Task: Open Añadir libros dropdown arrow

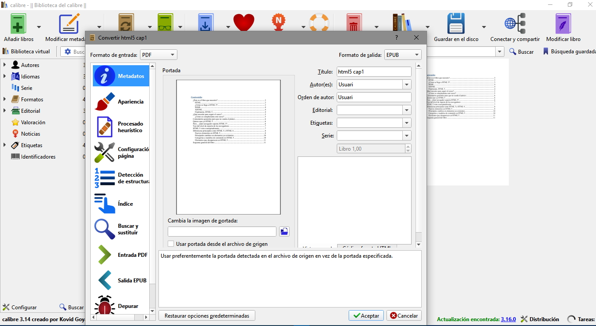Action: [x=39, y=27]
